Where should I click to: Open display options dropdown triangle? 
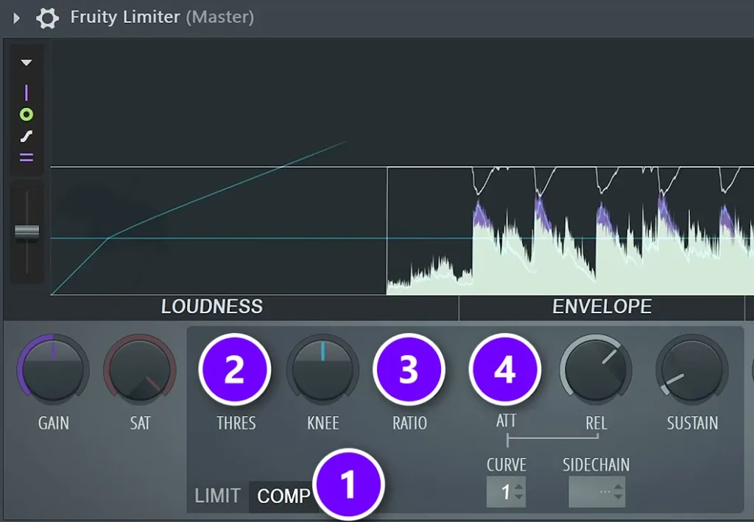tap(27, 62)
